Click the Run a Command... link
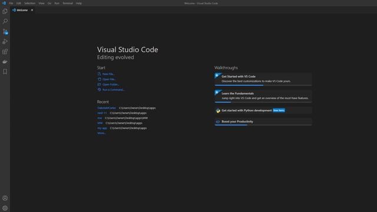Viewport: 377px width, 212px height. tap(114, 90)
